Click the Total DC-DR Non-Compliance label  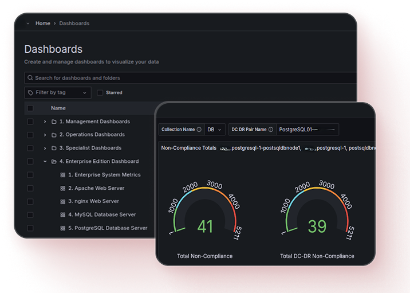(317, 256)
